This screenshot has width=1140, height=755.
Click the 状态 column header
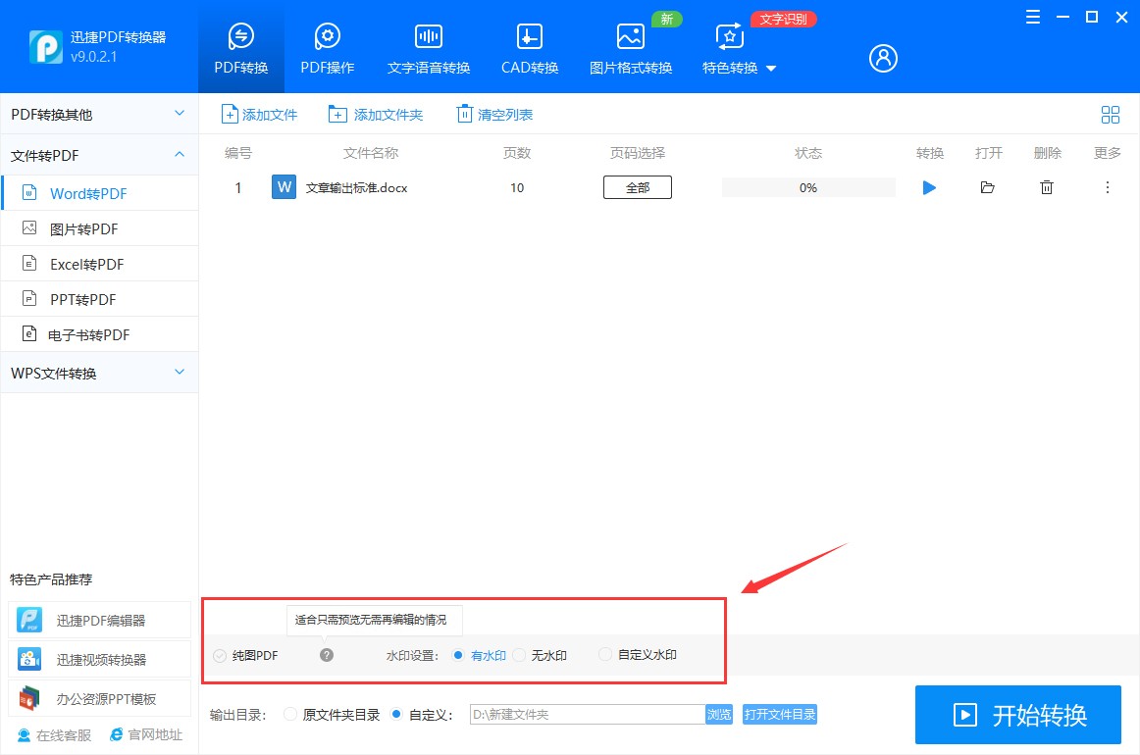pos(807,153)
